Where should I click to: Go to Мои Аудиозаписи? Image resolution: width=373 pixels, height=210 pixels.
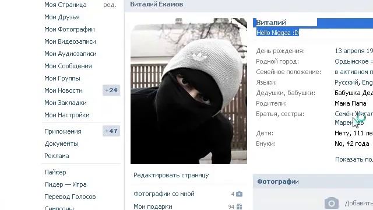tap(71, 54)
